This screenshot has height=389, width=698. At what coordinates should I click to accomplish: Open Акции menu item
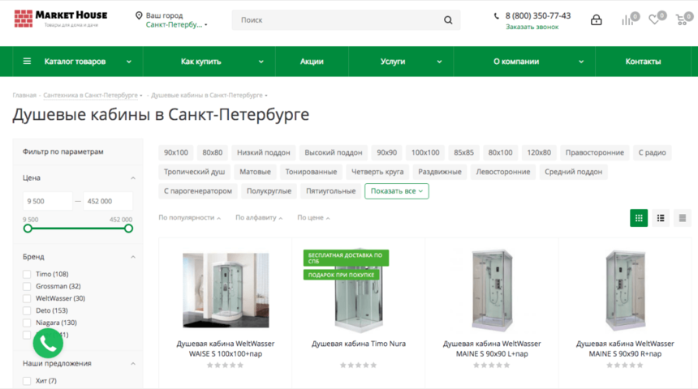pos(312,62)
